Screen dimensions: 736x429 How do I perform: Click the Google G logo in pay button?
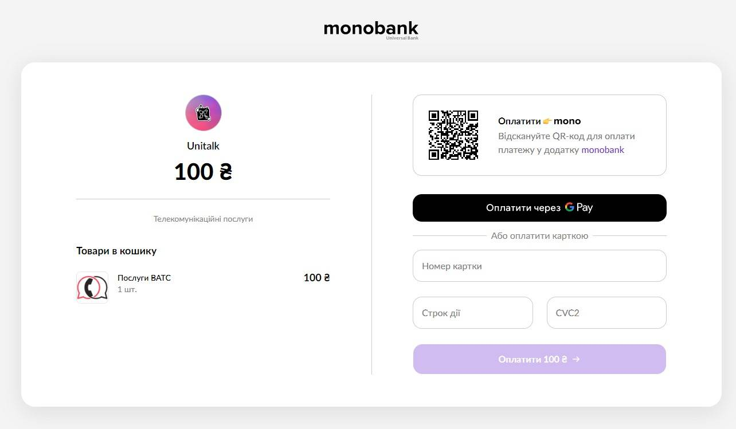(569, 207)
